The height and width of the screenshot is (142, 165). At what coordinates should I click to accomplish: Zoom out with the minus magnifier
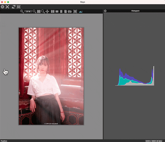34,11
